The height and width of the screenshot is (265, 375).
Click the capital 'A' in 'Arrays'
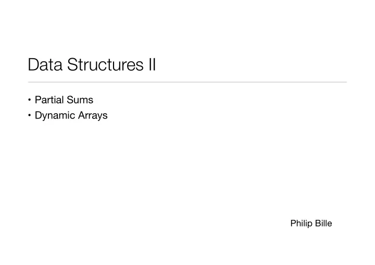82,115
